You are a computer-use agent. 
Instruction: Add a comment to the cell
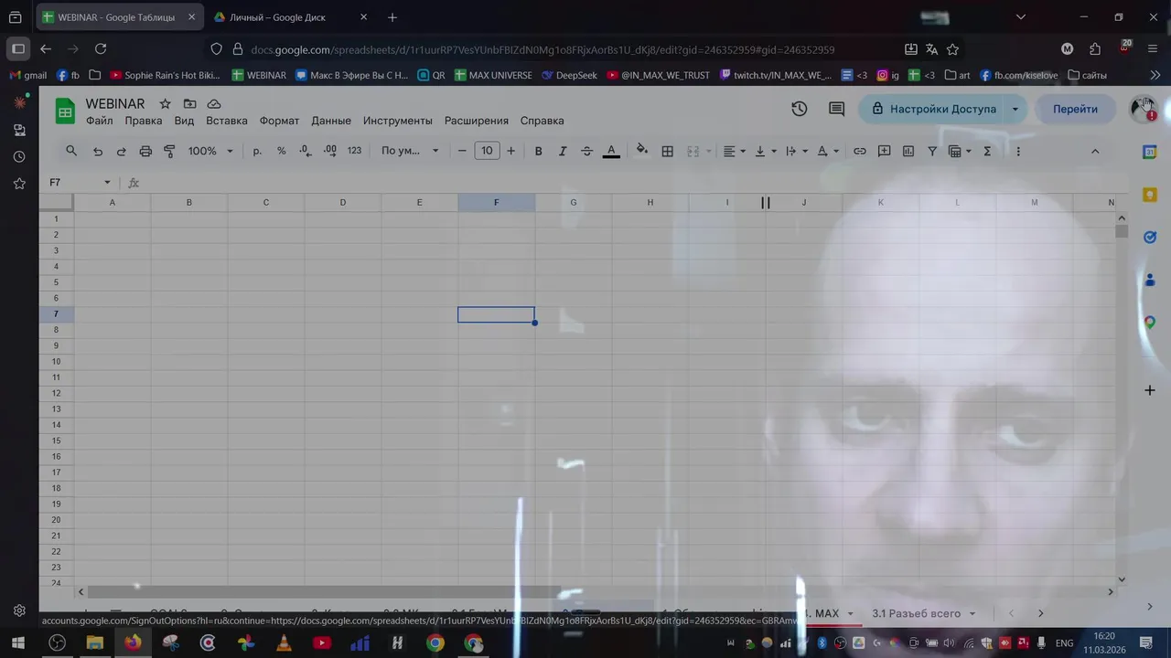pyautogui.click(x=884, y=151)
